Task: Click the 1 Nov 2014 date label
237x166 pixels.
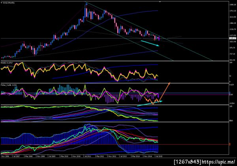Action: pyautogui.click(x=147, y=156)
